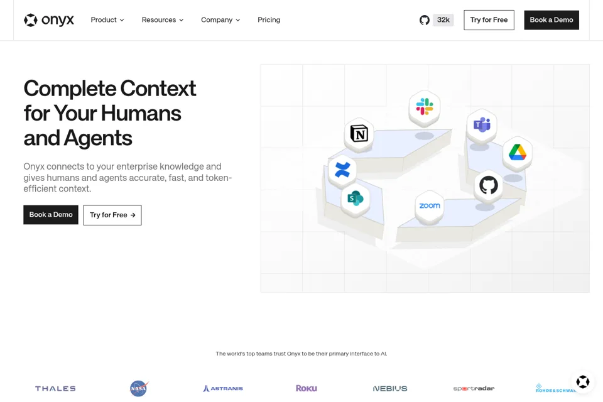
Task: Click Book a Demo in the header
Action: point(551,20)
